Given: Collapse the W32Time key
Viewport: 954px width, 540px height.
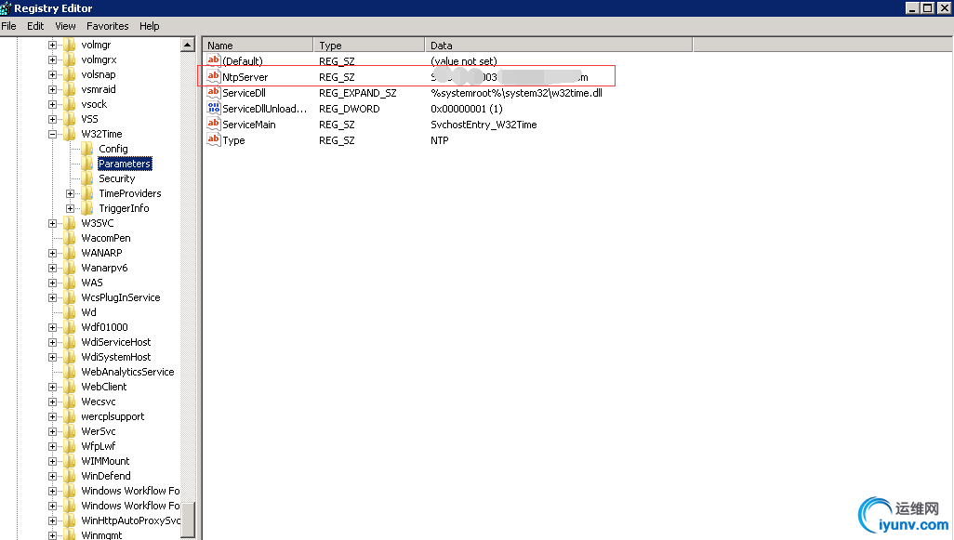Looking at the screenshot, I should coord(52,135).
